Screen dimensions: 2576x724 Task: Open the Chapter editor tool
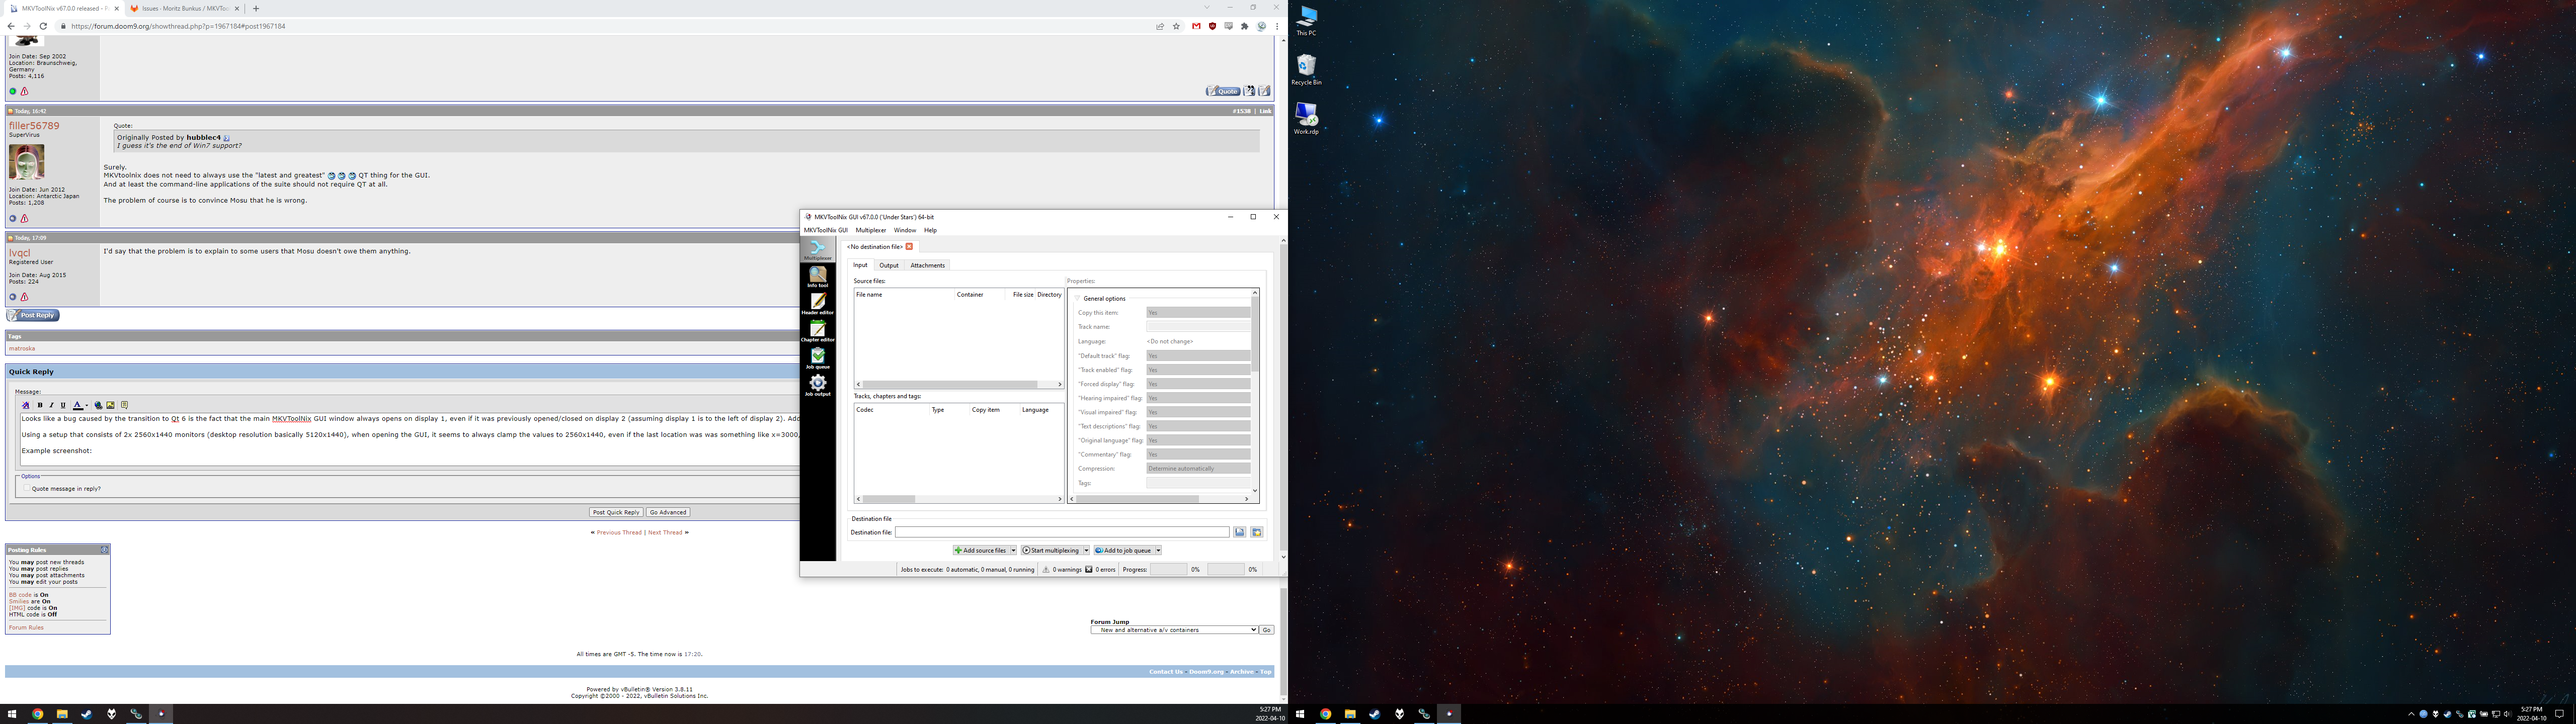[818, 331]
